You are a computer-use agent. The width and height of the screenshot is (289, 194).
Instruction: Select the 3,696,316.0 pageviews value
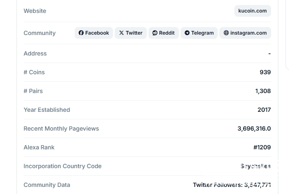pos(254,128)
